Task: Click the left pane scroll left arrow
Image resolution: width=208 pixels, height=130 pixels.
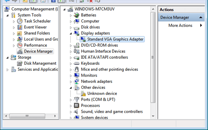Action: tap(6, 116)
